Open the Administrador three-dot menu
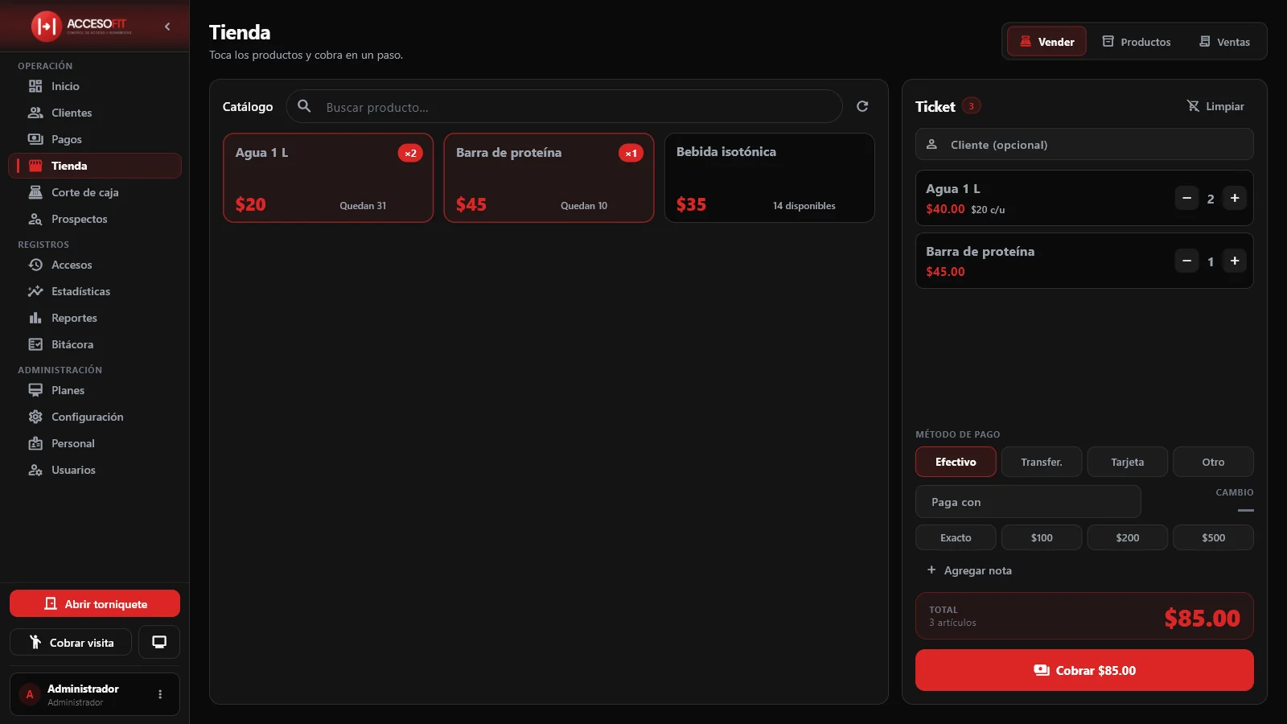The image size is (1287, 724). tap(160, 694)
